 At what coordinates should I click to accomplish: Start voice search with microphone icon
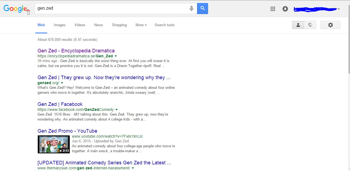coord(192,9)
